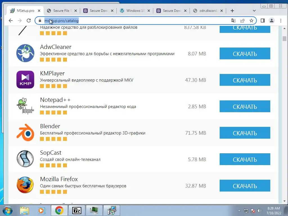Click the Chrome taskbar icon
The width and height of the screenshot is (288, 216).
[59, 210]
